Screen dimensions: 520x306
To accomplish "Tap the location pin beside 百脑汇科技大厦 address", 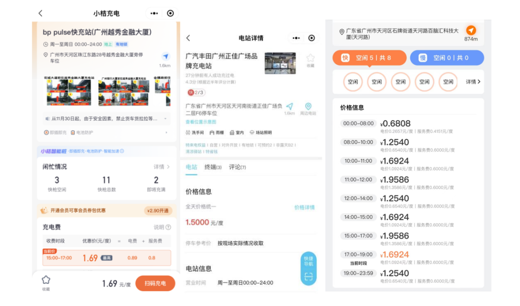I will pos(341,32).
